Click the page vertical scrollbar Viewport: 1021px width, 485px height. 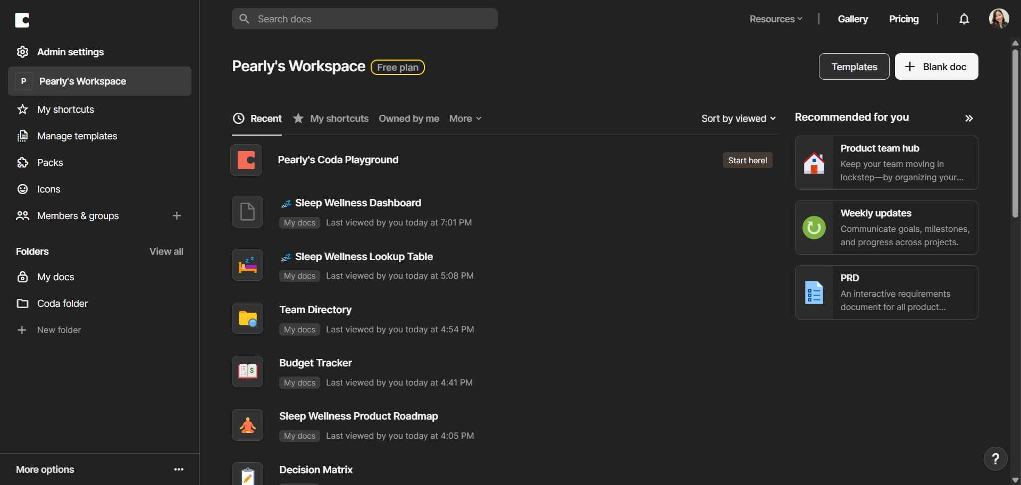pos(1015,133)
